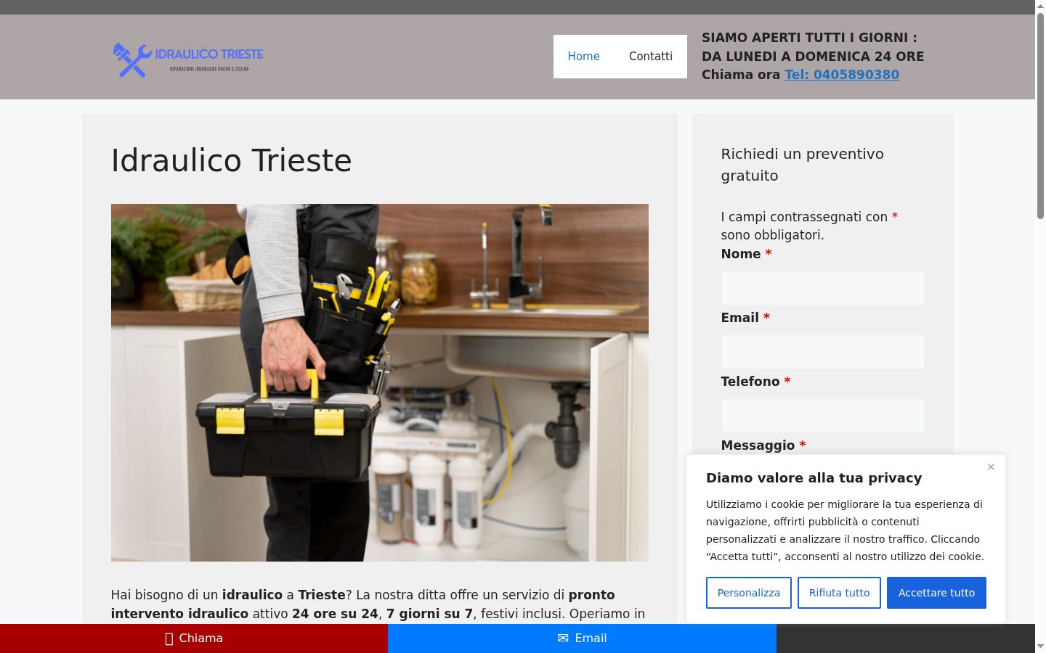Tap the red Chiama bar button
The width and height of the screenshot is (1046, 653).
[194, 638]
